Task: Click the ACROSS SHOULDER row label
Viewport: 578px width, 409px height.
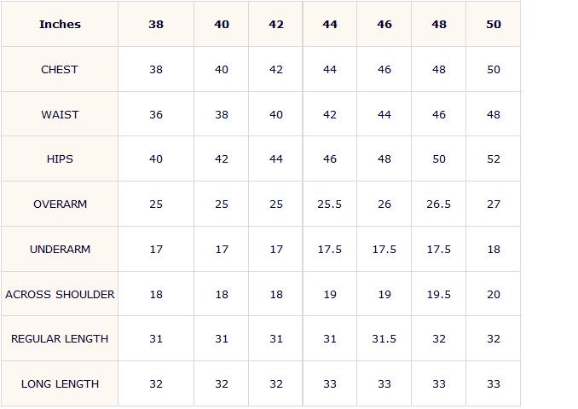Action: pyautogui.click(x=60, y=294)
